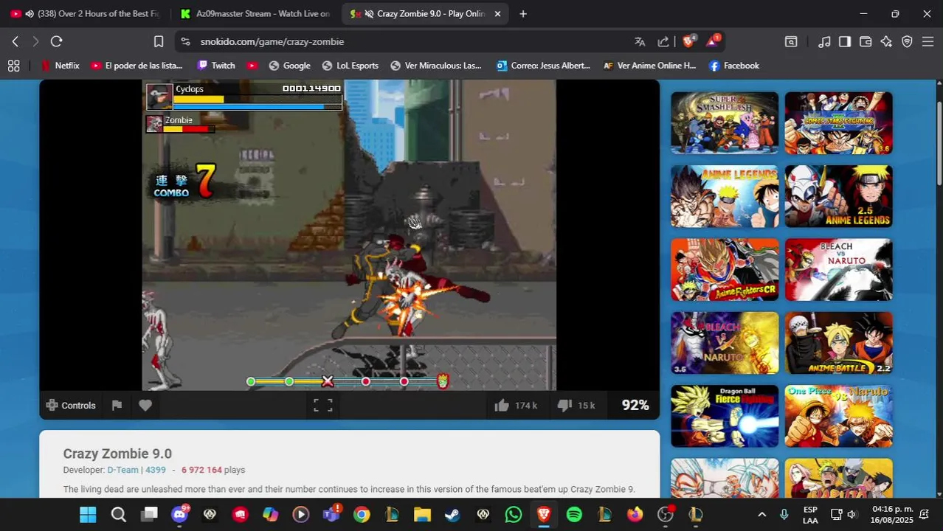The width and height of the screenshot is (943, 531).
Task: Open Bleach vs Naruto 3.5 thumbnail
Action: click(725, 343)
